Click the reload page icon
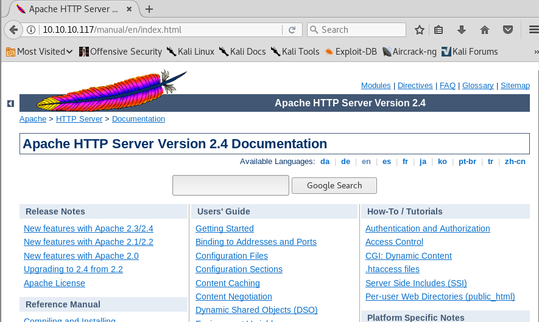Screen dimensions: 539x322 pyautogui.click(x=292, y=30)
